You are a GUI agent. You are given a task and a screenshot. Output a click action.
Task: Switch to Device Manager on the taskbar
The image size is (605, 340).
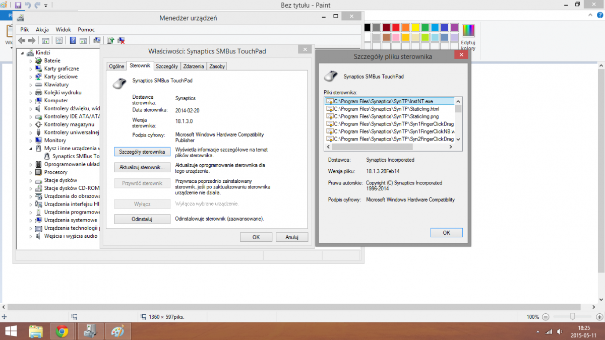coord(90,331)
